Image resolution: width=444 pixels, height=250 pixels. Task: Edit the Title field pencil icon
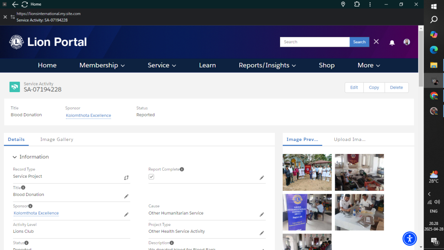126,196
